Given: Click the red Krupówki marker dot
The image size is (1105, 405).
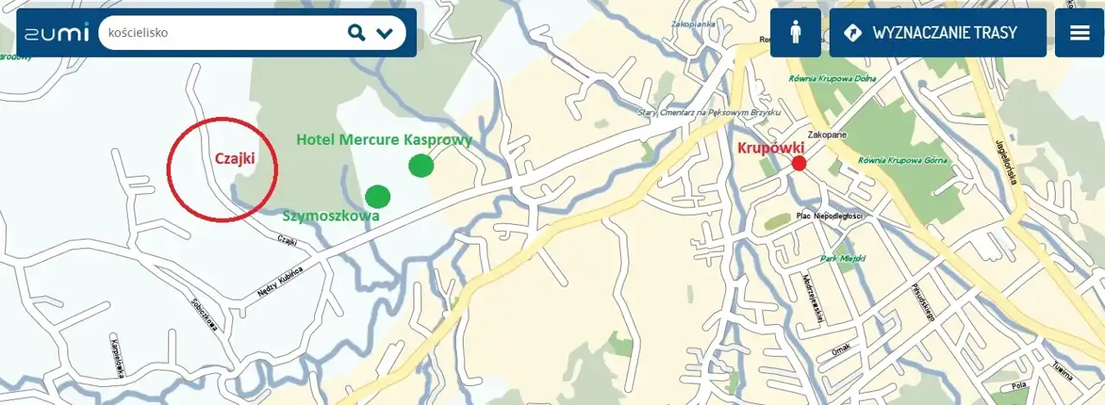Looking at the screenshot, I should (799, 164).
